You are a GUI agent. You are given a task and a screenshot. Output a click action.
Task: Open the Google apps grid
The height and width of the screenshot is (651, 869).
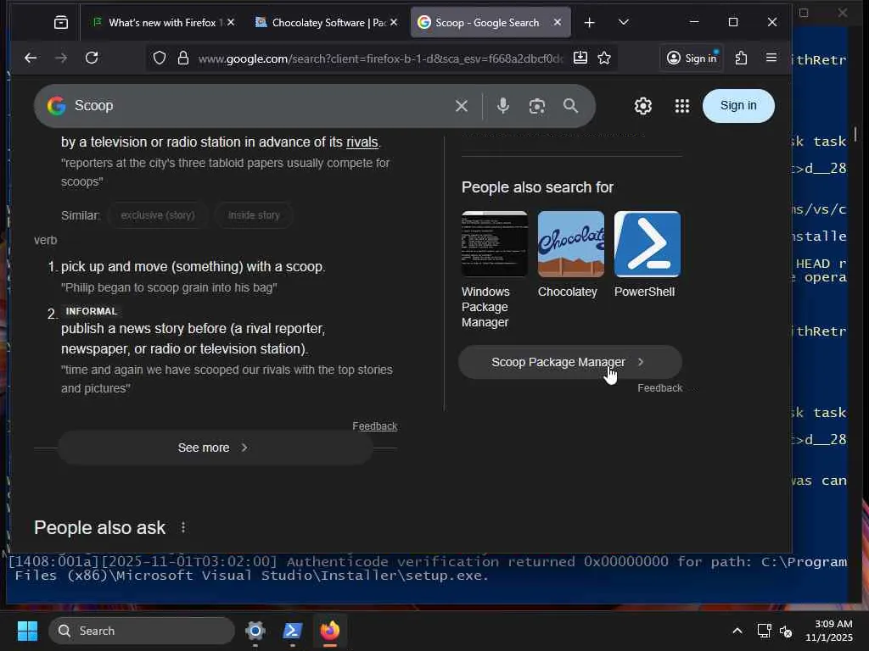coord(682,106)
